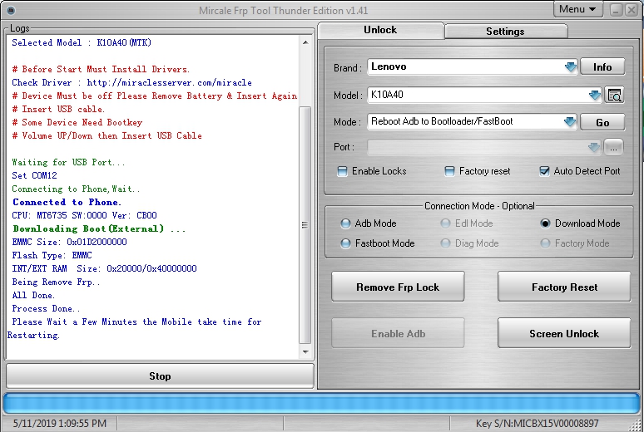Click status bar date 5/11/2019 1:09:55 PM
This screenshot has width=644, height=432.
60,424
